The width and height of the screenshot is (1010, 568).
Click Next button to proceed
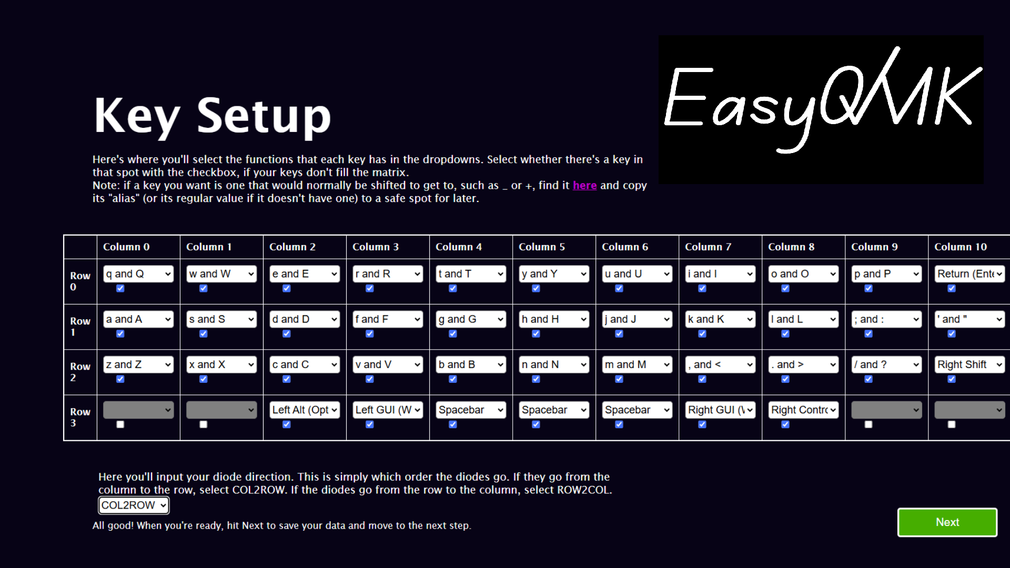point(947,522)
